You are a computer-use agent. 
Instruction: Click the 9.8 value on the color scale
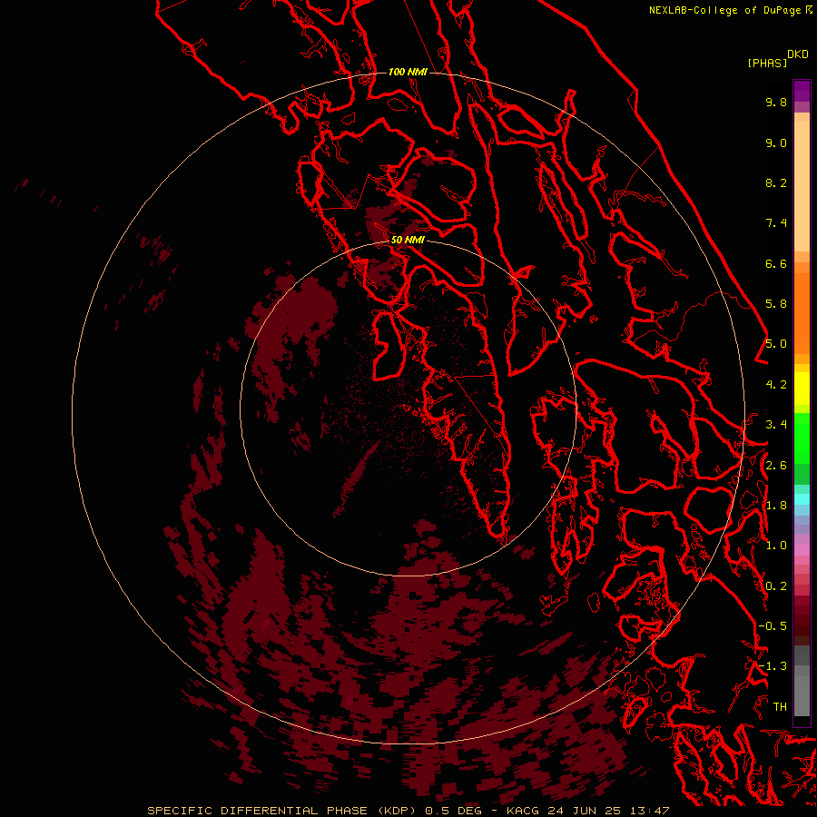pyautogui.click(x=776, y=102)
